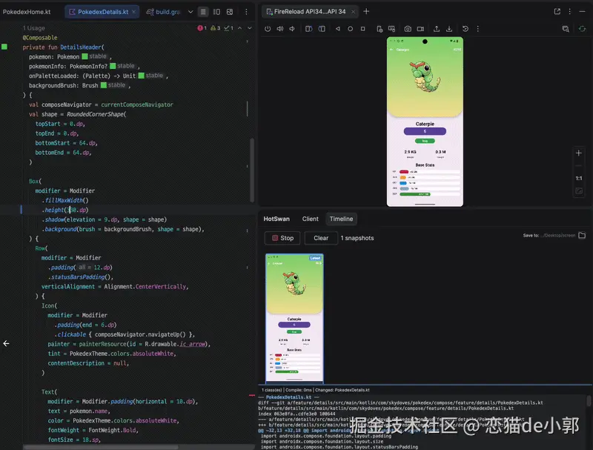The image size is (593, 450).
Task: Jump to the next highlighted problem
Action: coord(250,28)
